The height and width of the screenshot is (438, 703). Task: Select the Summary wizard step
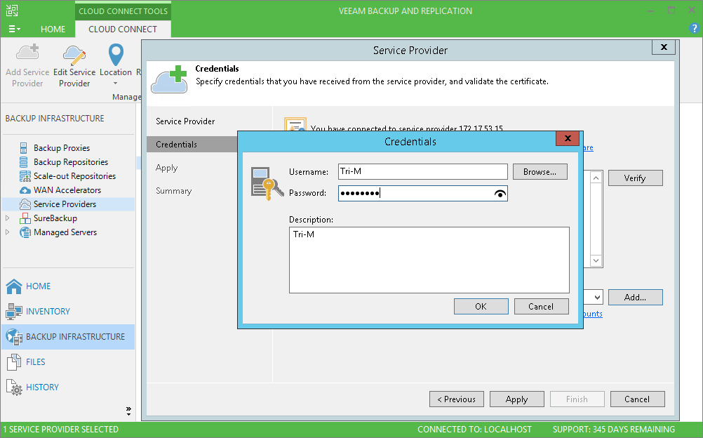pyautogui.click(x=173, y=191)
